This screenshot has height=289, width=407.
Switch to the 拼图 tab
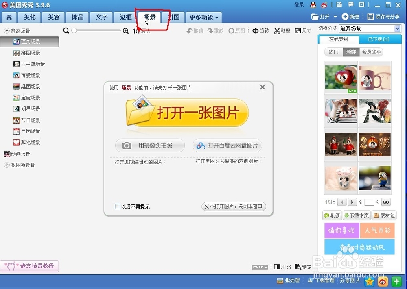pos(173,17)
